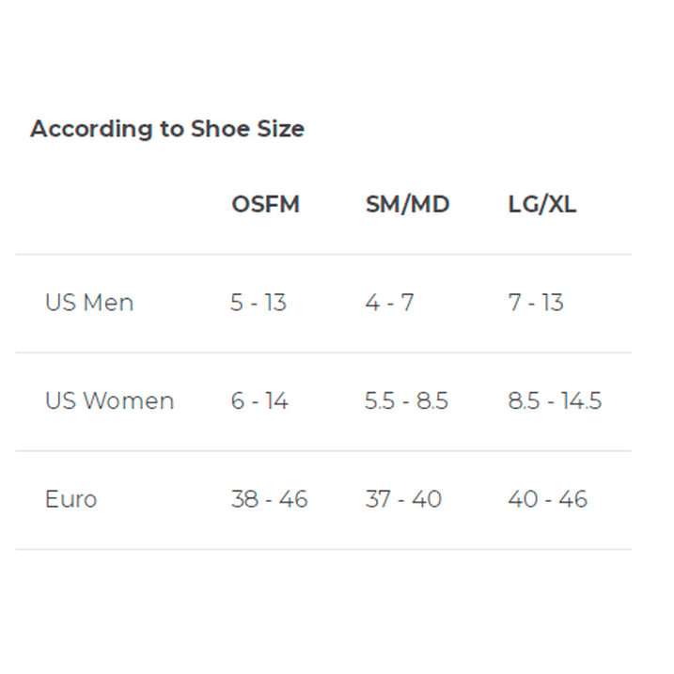The width and height of the screenshot is (674, 674).
Task: Click the According to Shoe Size heading
Action: point(167,129)
